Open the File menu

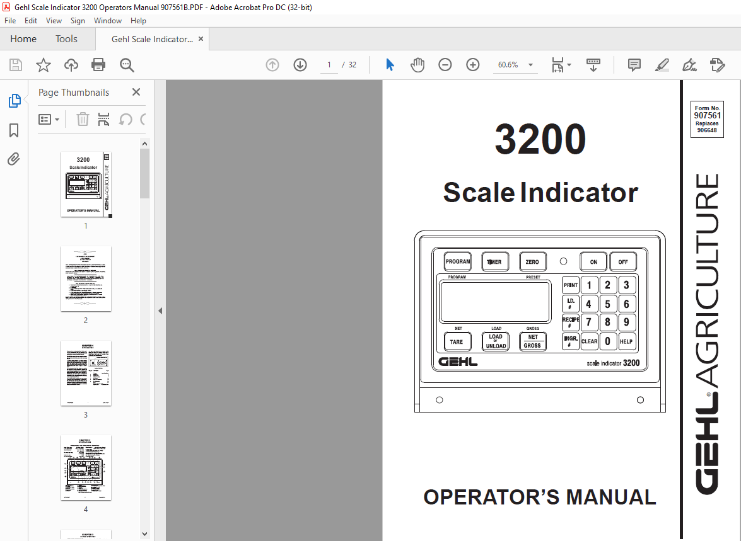click(x=10, y=21)
